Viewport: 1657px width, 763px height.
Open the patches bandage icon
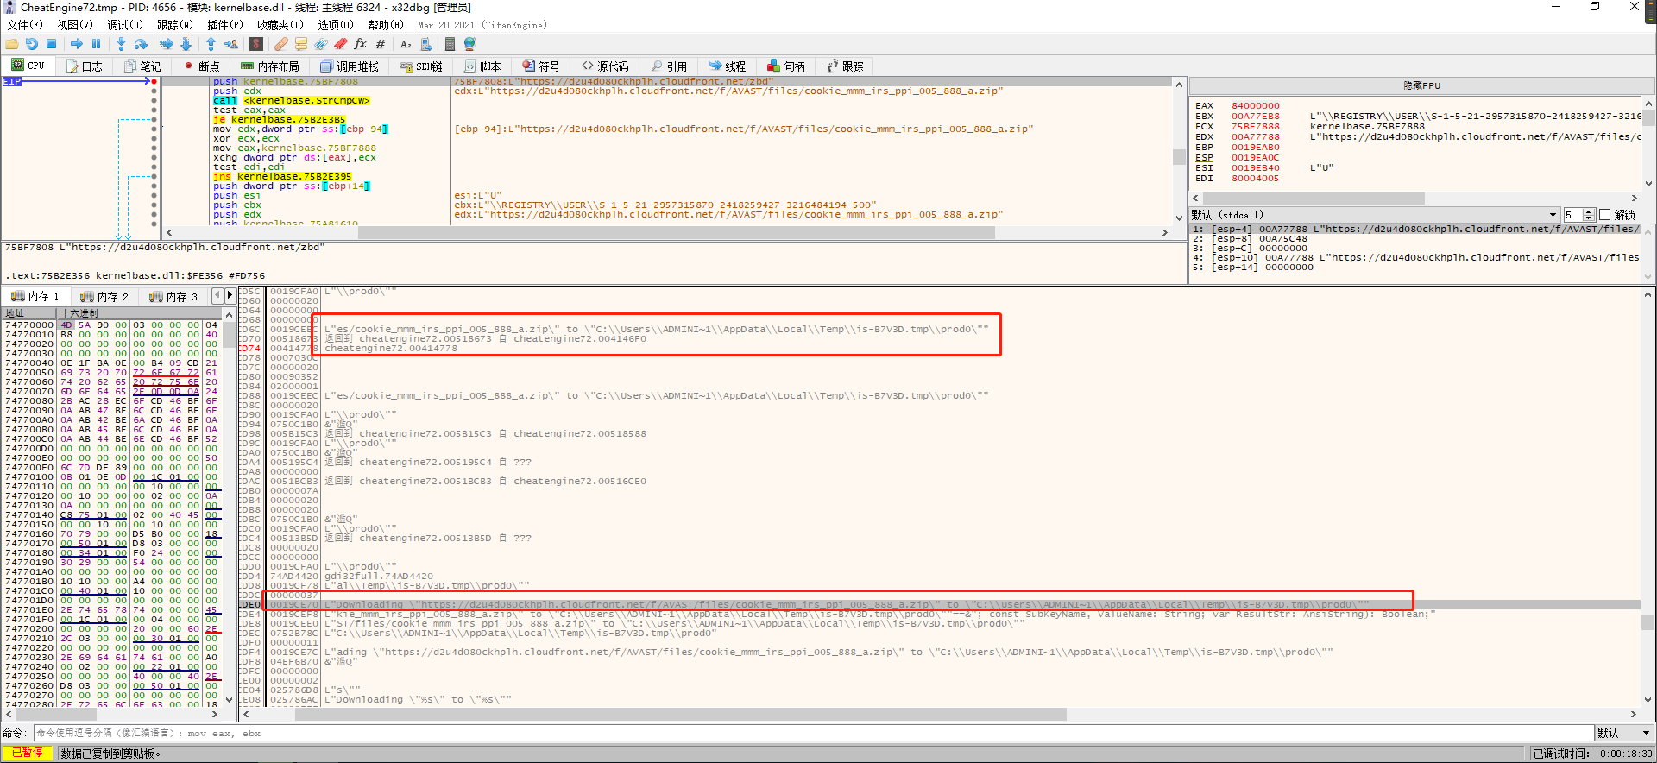click(281, 44)
